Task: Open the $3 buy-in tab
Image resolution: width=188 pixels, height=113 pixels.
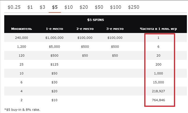Action: (x=42, y=7)
